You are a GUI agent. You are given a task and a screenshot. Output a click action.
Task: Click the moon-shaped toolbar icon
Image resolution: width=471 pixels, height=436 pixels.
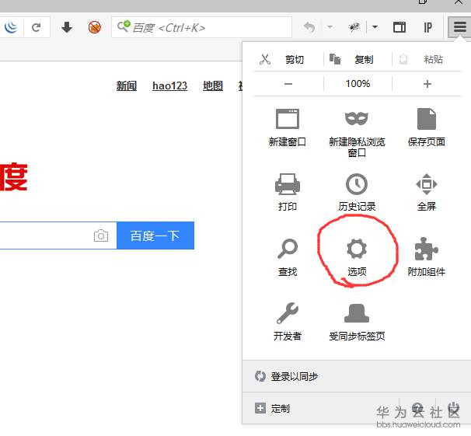point(11,27)
